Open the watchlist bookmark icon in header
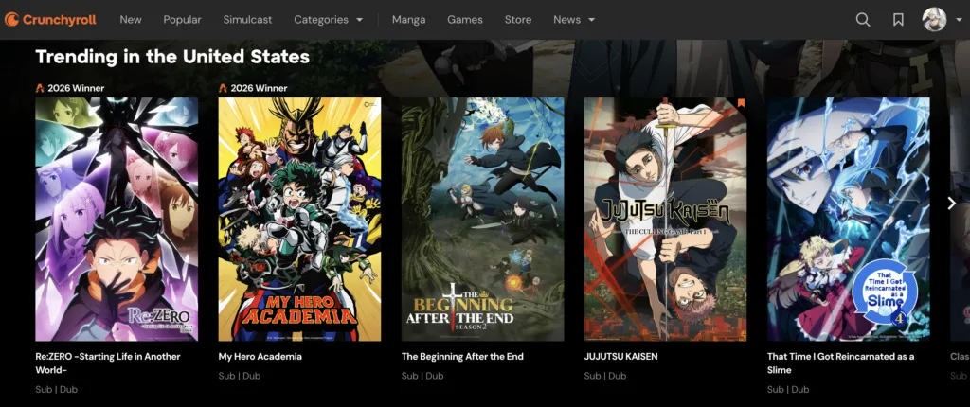The image size is (970, 407). [898, 20]
